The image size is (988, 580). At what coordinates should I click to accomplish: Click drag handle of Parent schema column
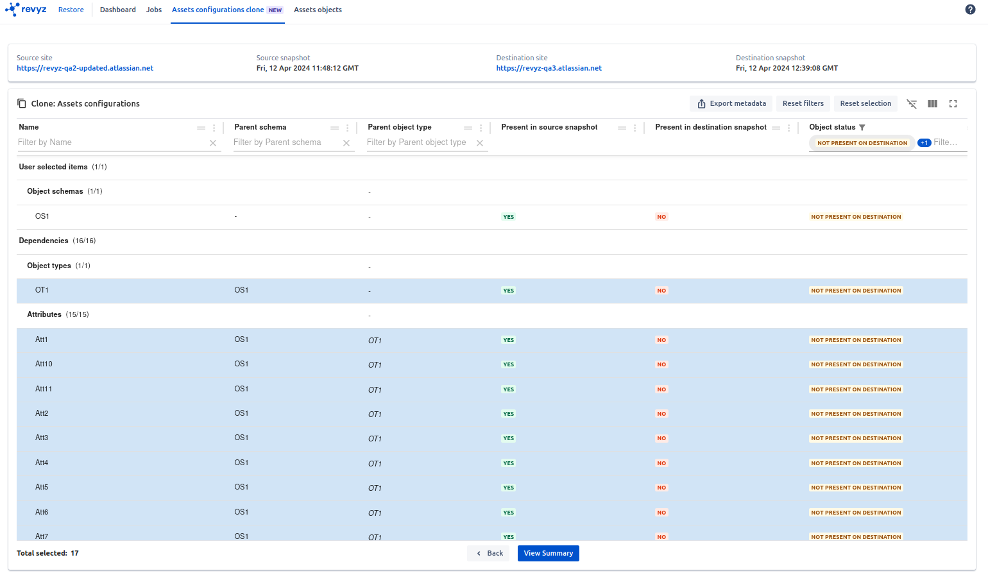[335, 128]
